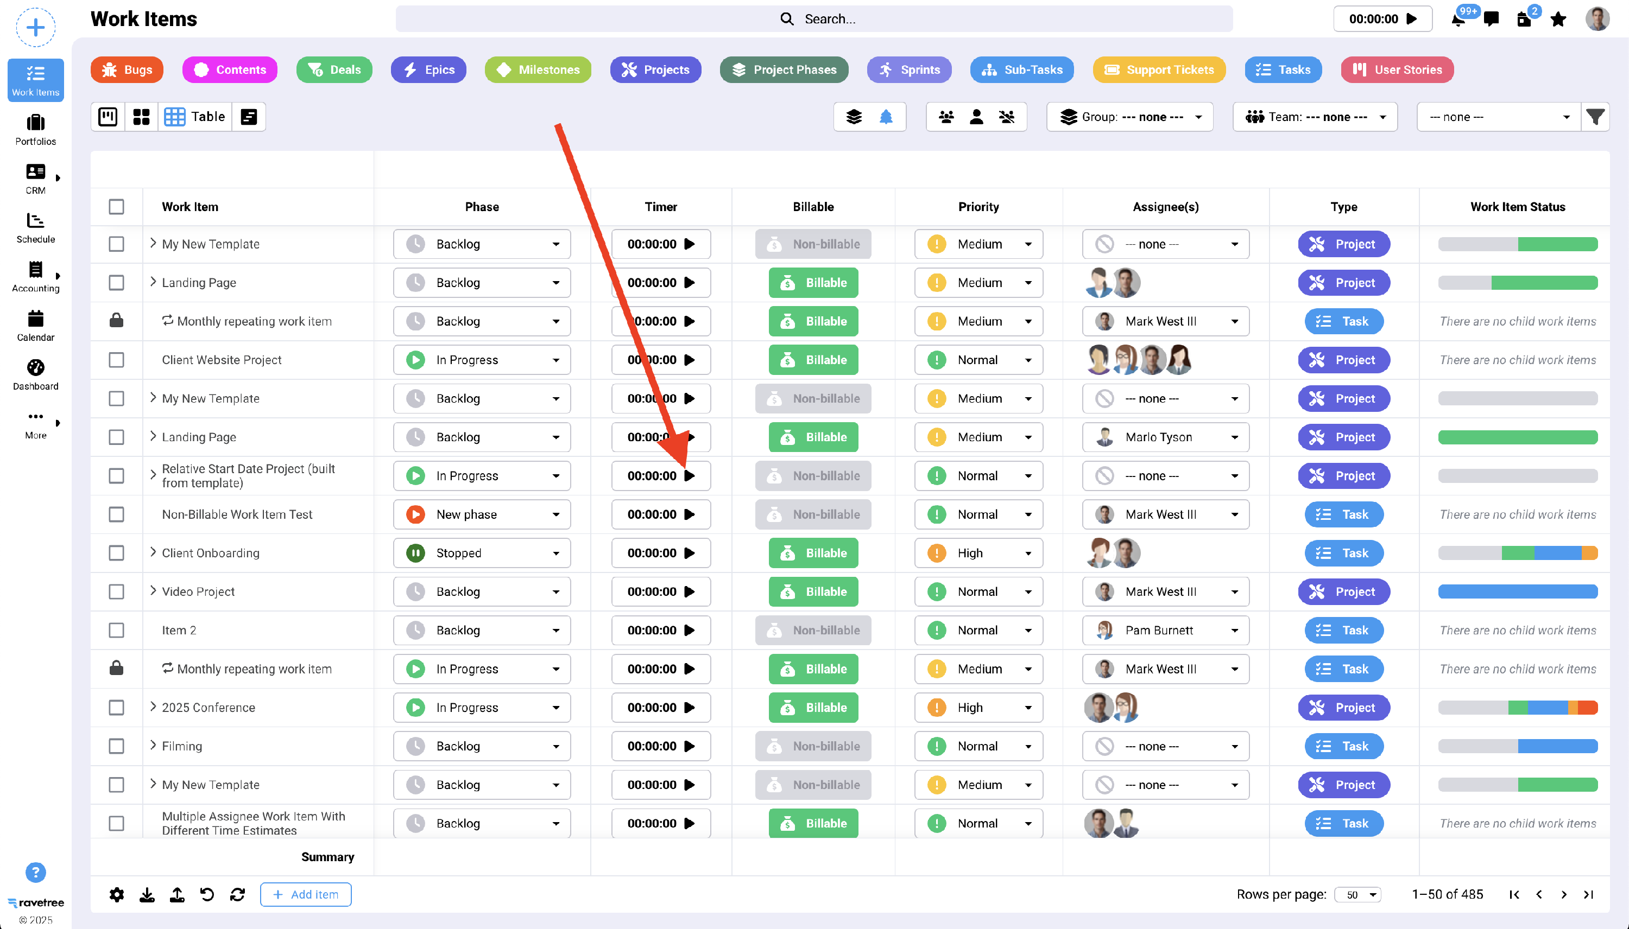
Task: Click the Add item button
Action: [305, 895]
